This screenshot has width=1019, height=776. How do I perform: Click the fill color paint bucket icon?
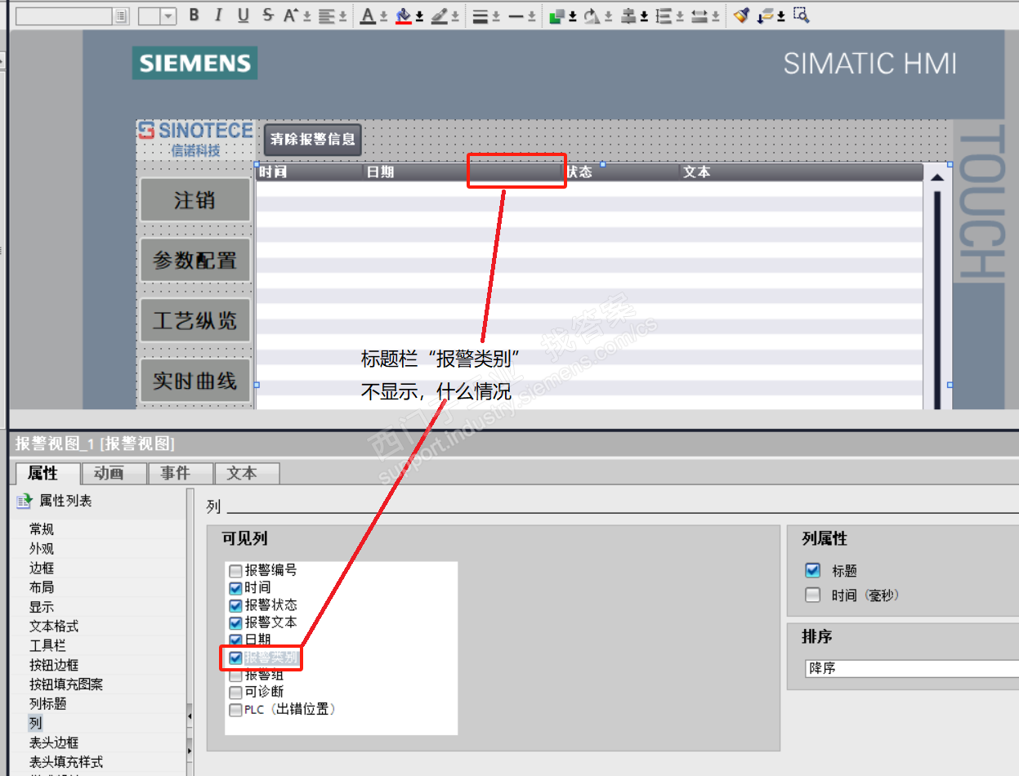coord(404,16)
